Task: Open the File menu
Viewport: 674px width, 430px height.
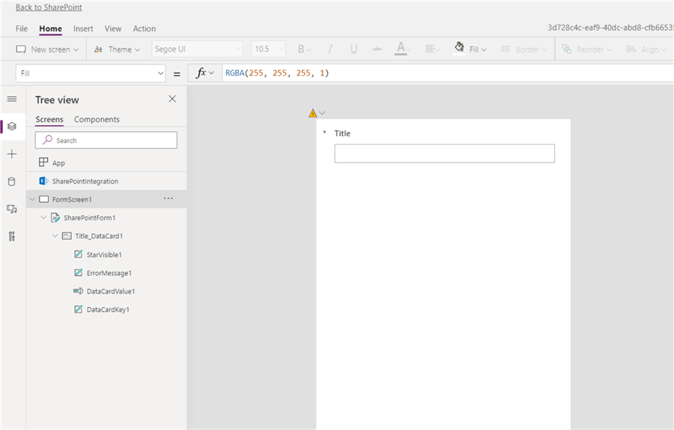Action: (22, 28)
